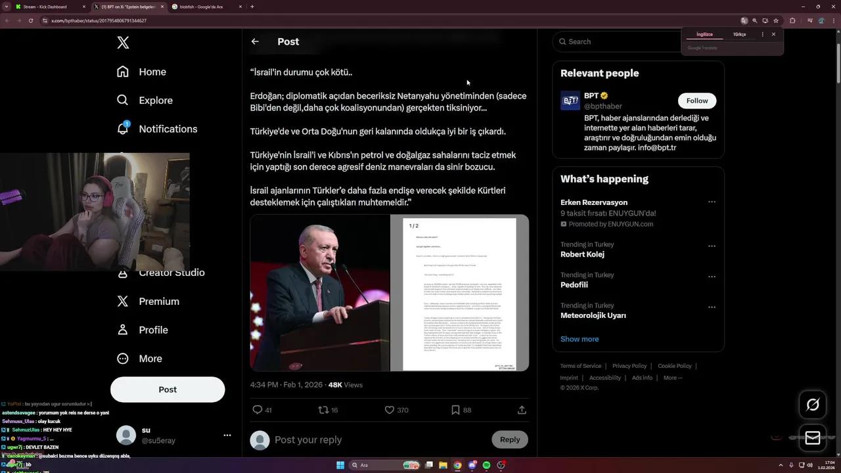The image size is (841, 473).
Task: Bookmark this post
Action: click(455, 410)
